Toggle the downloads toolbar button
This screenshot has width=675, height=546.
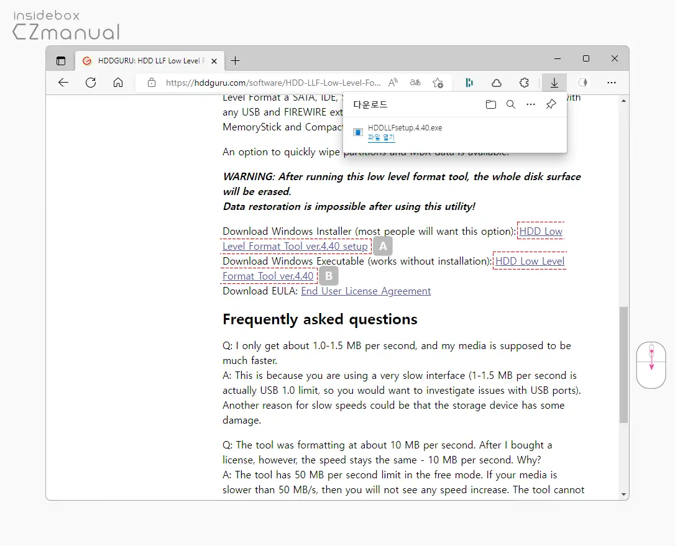pos(554,83)
